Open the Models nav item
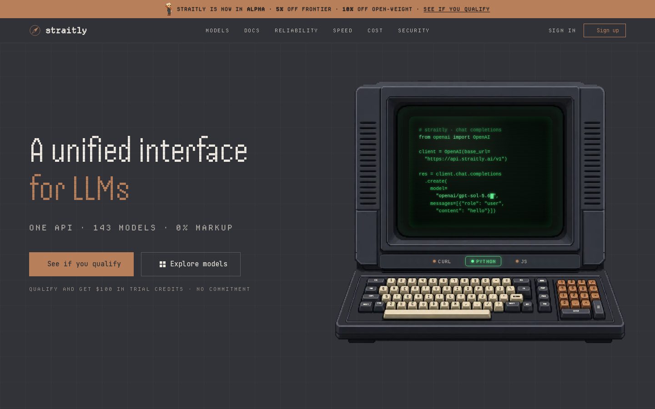 (217, 30)
